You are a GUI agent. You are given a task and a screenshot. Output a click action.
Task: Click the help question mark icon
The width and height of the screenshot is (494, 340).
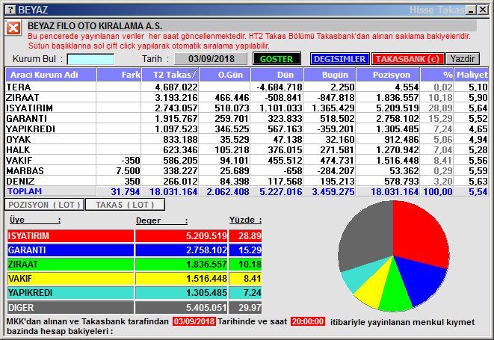pos(10,10)
